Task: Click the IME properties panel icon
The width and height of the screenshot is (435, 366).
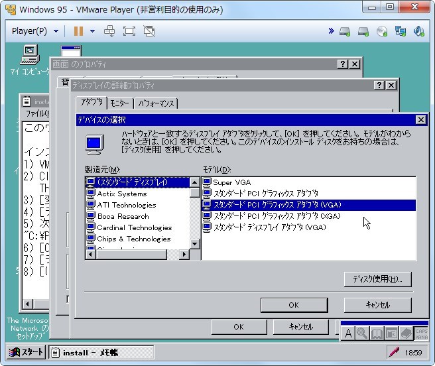Action: (391, 333)
